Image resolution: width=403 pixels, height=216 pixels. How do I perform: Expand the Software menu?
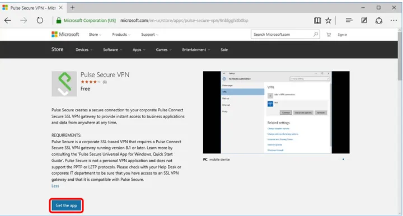[x=113, y=50]
